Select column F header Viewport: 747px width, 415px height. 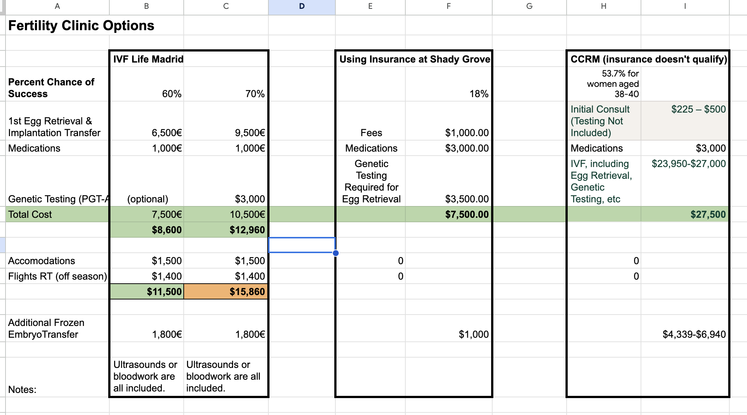(448, 6)
